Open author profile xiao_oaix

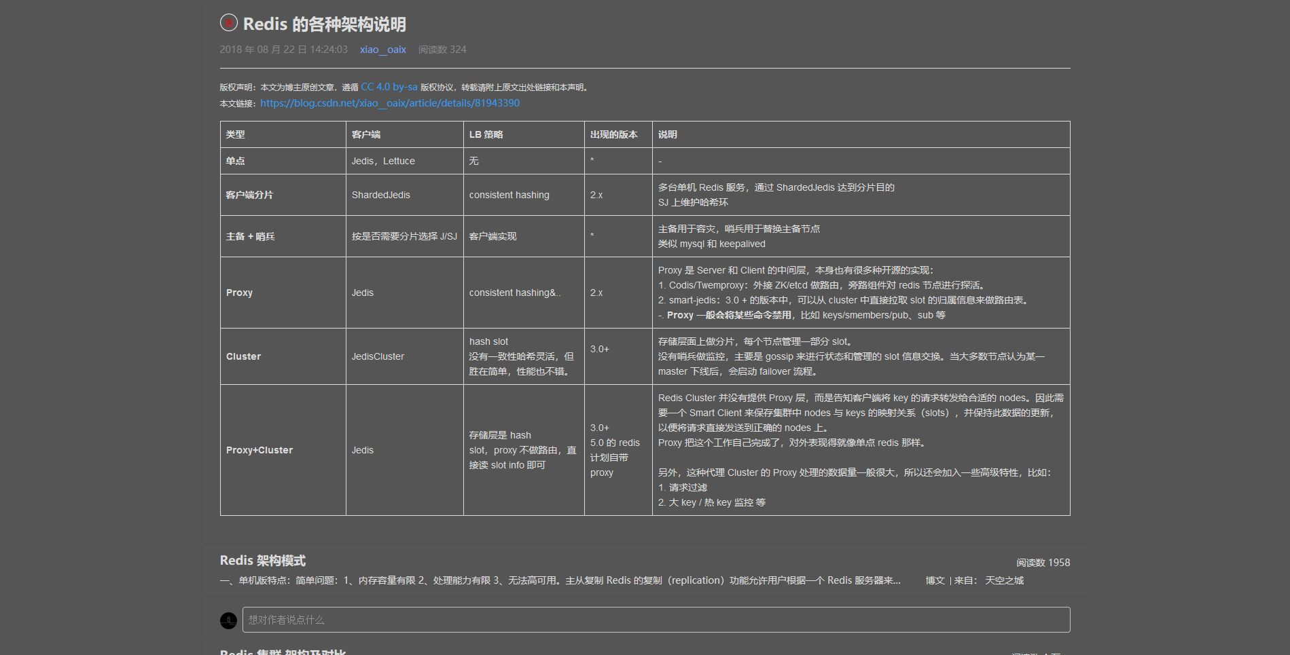point(383,50)
